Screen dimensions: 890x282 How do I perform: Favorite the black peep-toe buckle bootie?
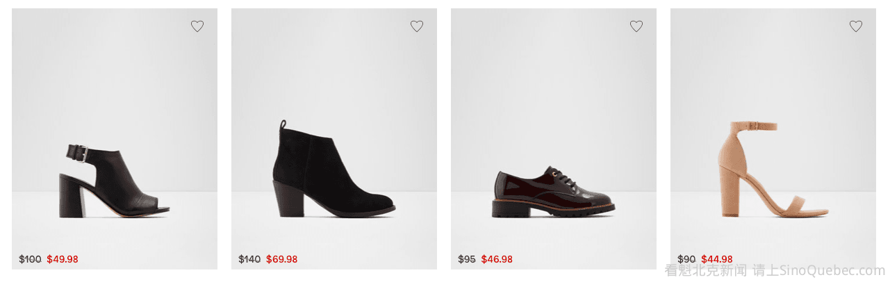tap(197, 26)
